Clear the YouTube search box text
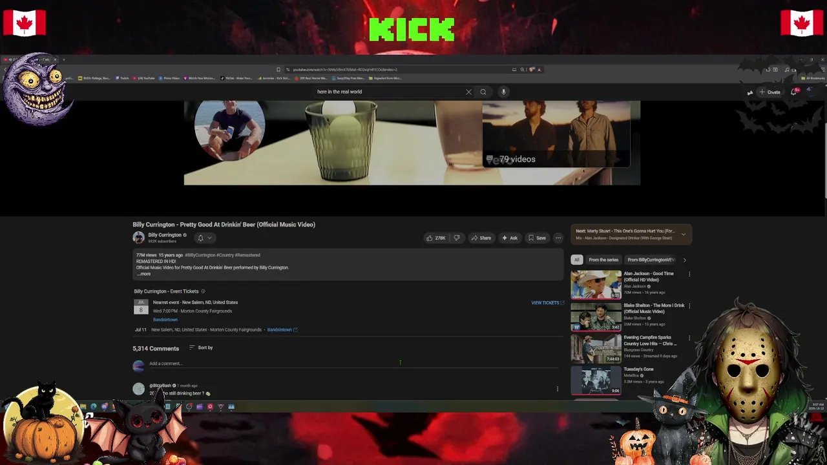 click(x=468, y=92)
